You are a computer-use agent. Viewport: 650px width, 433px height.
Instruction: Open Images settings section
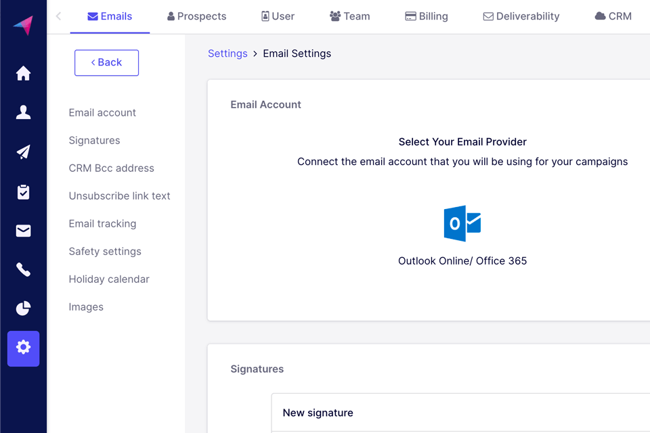click(x=86, y=307)
